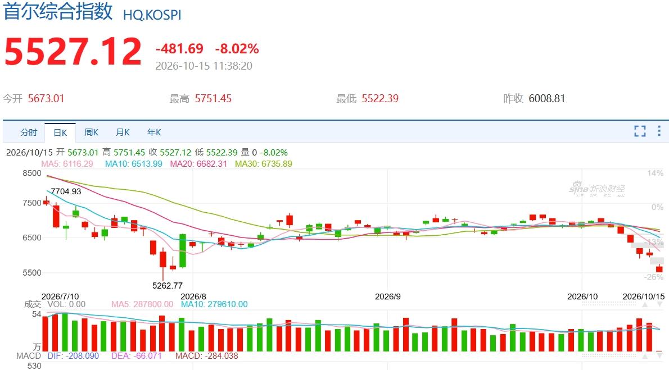Click the MA30: 6735.89 legend label
The image size is (669, 370).
(x=264, y=164)
